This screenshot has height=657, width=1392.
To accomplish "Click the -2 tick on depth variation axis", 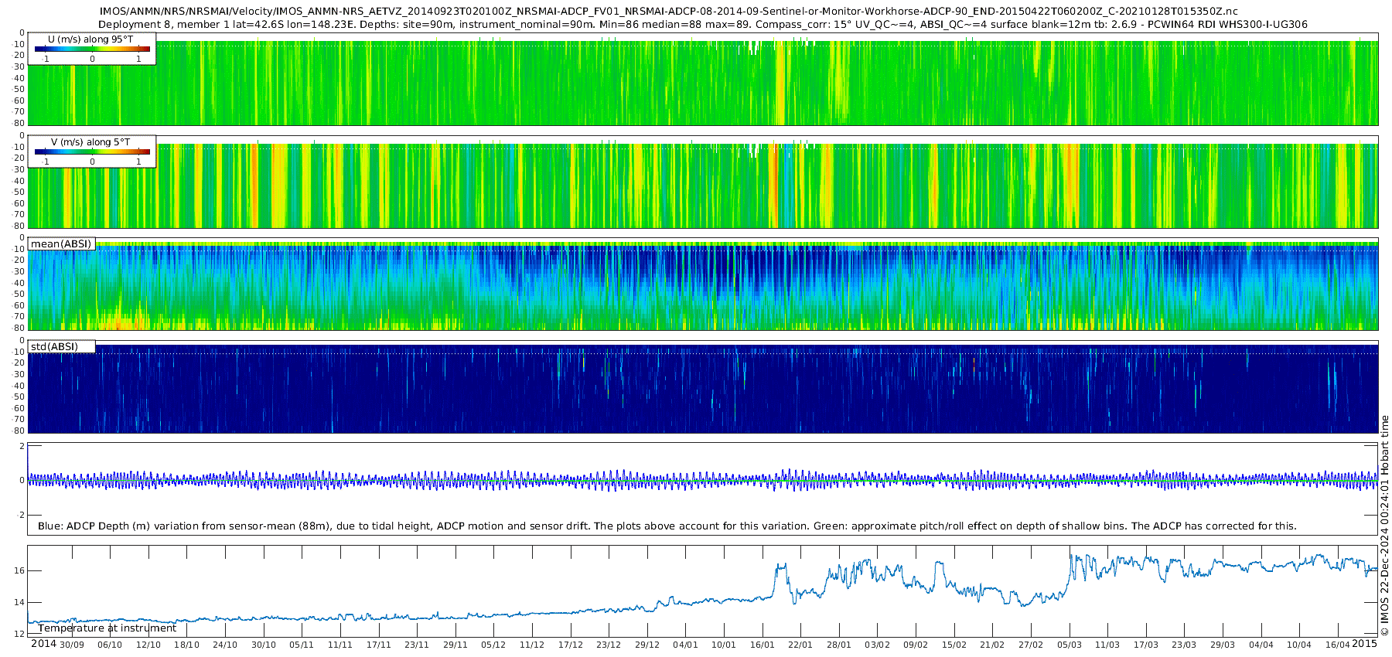I will [20, 515].
